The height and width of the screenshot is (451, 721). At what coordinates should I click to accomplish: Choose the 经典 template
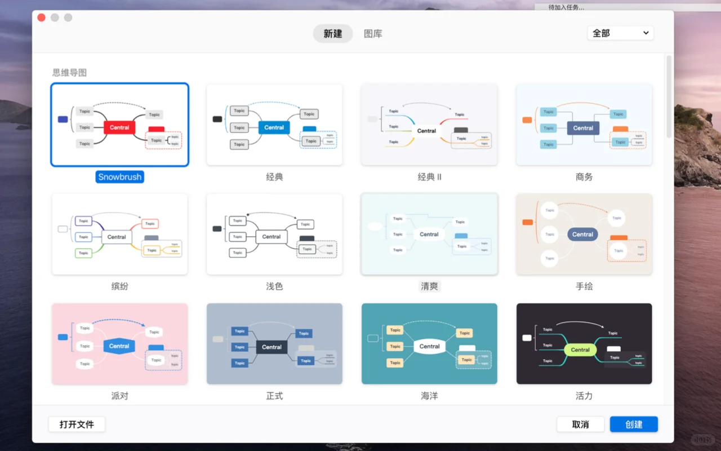(274, 124)
